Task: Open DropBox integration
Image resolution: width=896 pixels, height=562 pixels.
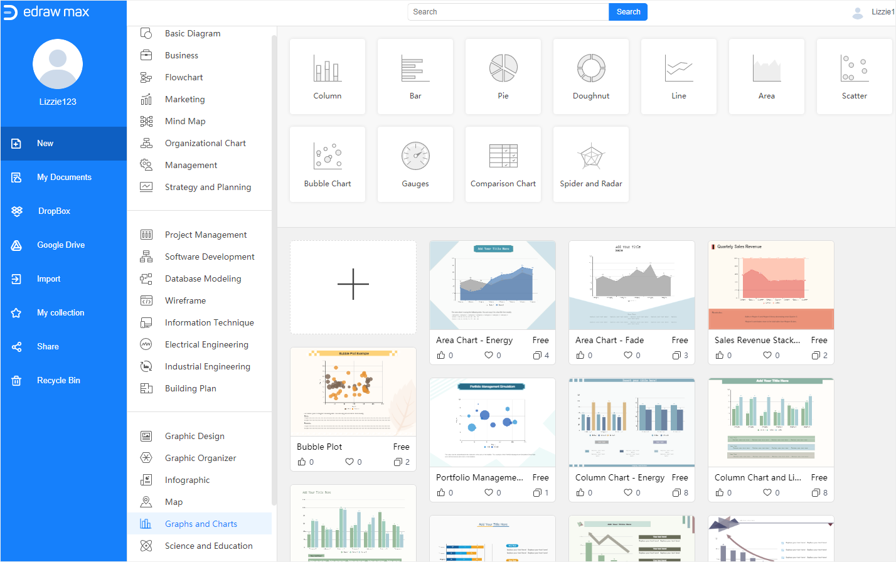Action: click(x=63, y=211)
